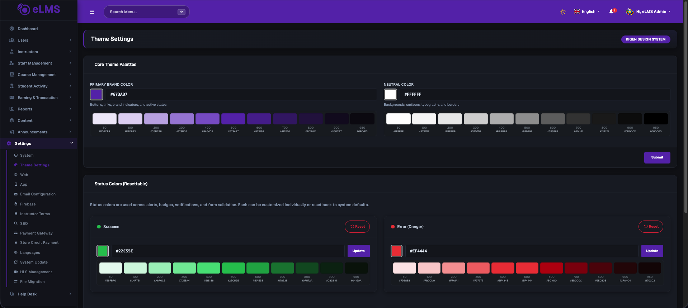Reset the Success status color
This screenshot has height=308, width=688.
pyautogui.click(x=357, y=227)
